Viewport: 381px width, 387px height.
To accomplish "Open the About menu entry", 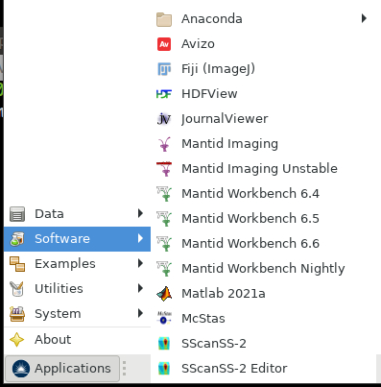I will click(x=77, y=340).
